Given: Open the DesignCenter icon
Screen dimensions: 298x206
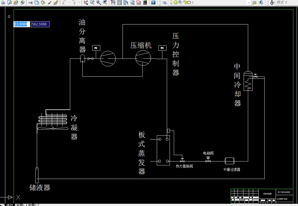Looking at the screenshot, I should pos(119,3).
